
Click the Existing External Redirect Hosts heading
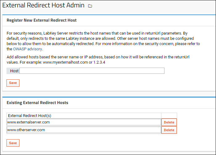click(37, 103)
